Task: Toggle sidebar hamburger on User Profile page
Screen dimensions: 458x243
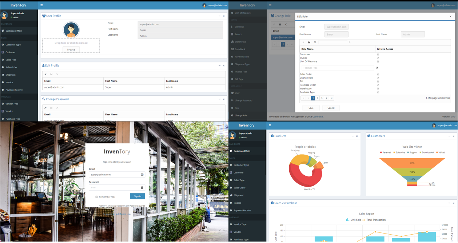Action: pos(42,5)
